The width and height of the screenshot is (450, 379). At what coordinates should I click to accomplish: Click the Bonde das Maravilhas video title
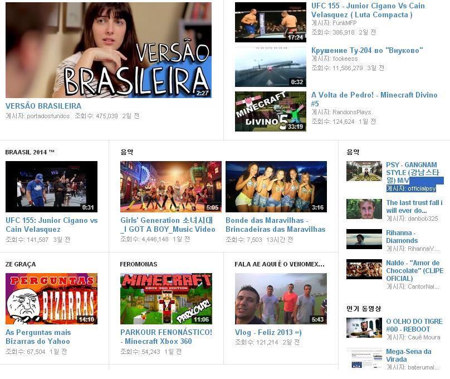275,225
